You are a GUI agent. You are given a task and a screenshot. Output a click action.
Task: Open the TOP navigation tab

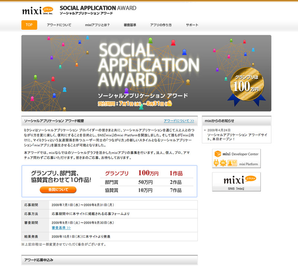click(29, 25)
